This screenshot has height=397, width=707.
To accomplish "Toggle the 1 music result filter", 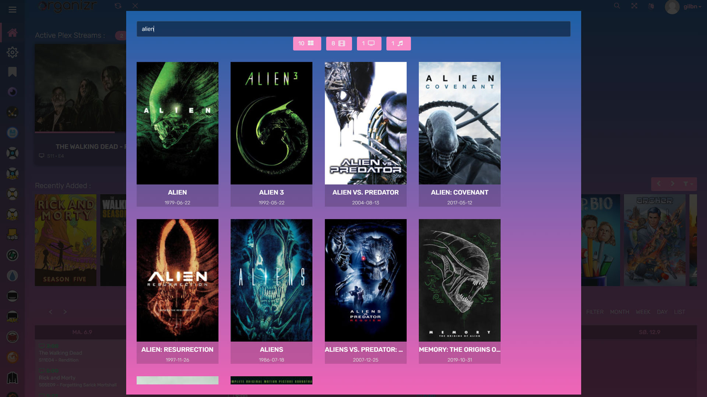I will coord(398,43).
